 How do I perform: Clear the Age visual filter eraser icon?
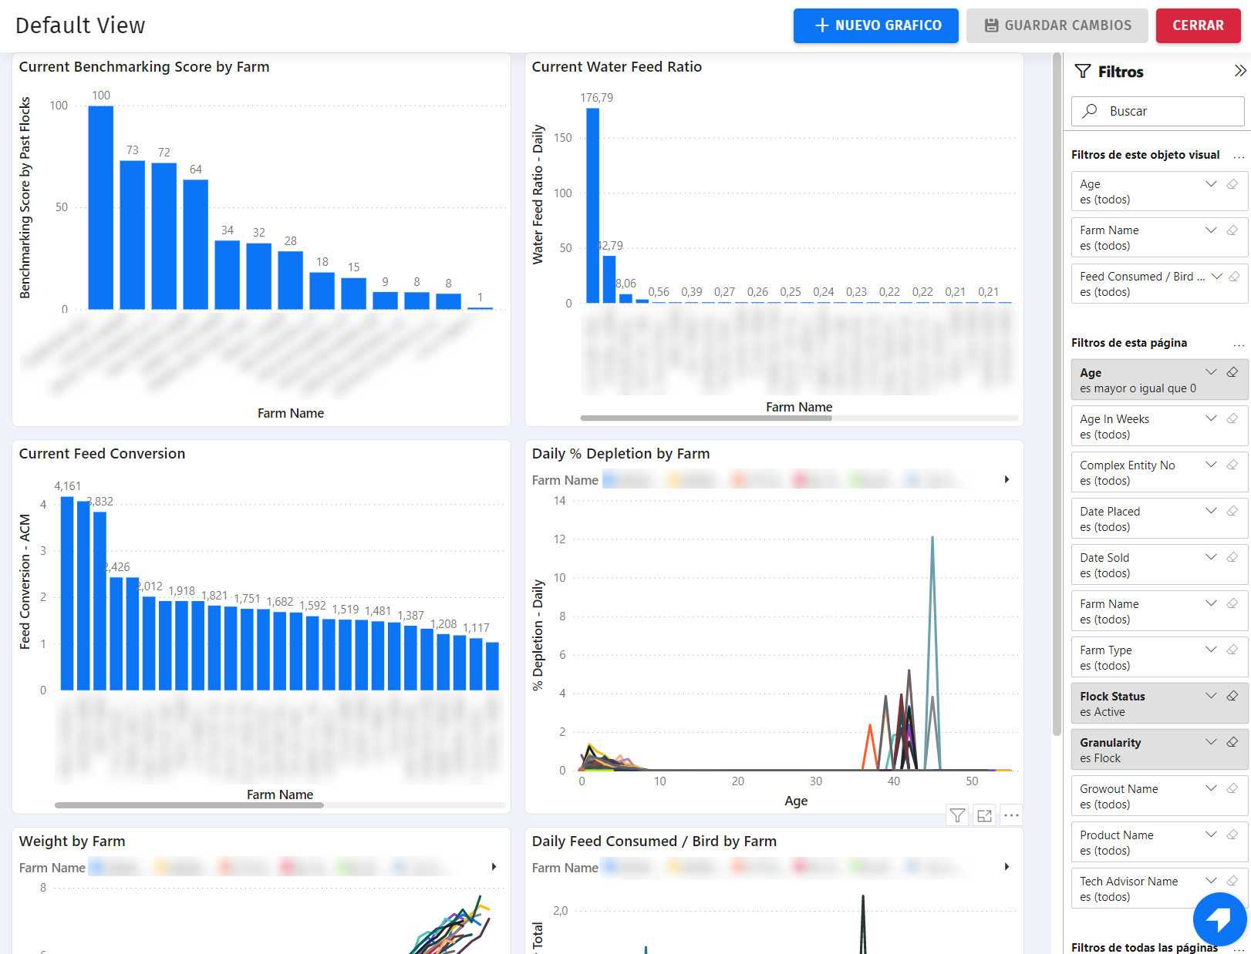1232,184
